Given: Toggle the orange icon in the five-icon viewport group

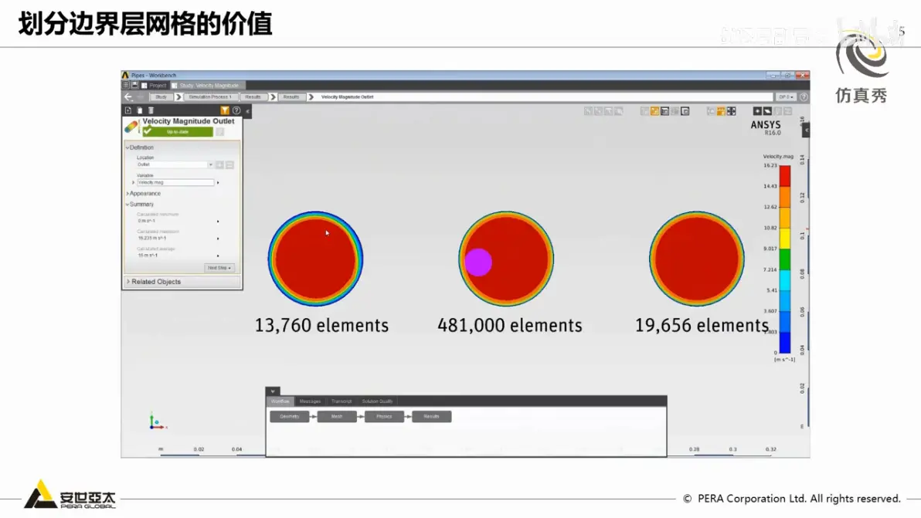Looking at the screenshot, I should (654, 111).
